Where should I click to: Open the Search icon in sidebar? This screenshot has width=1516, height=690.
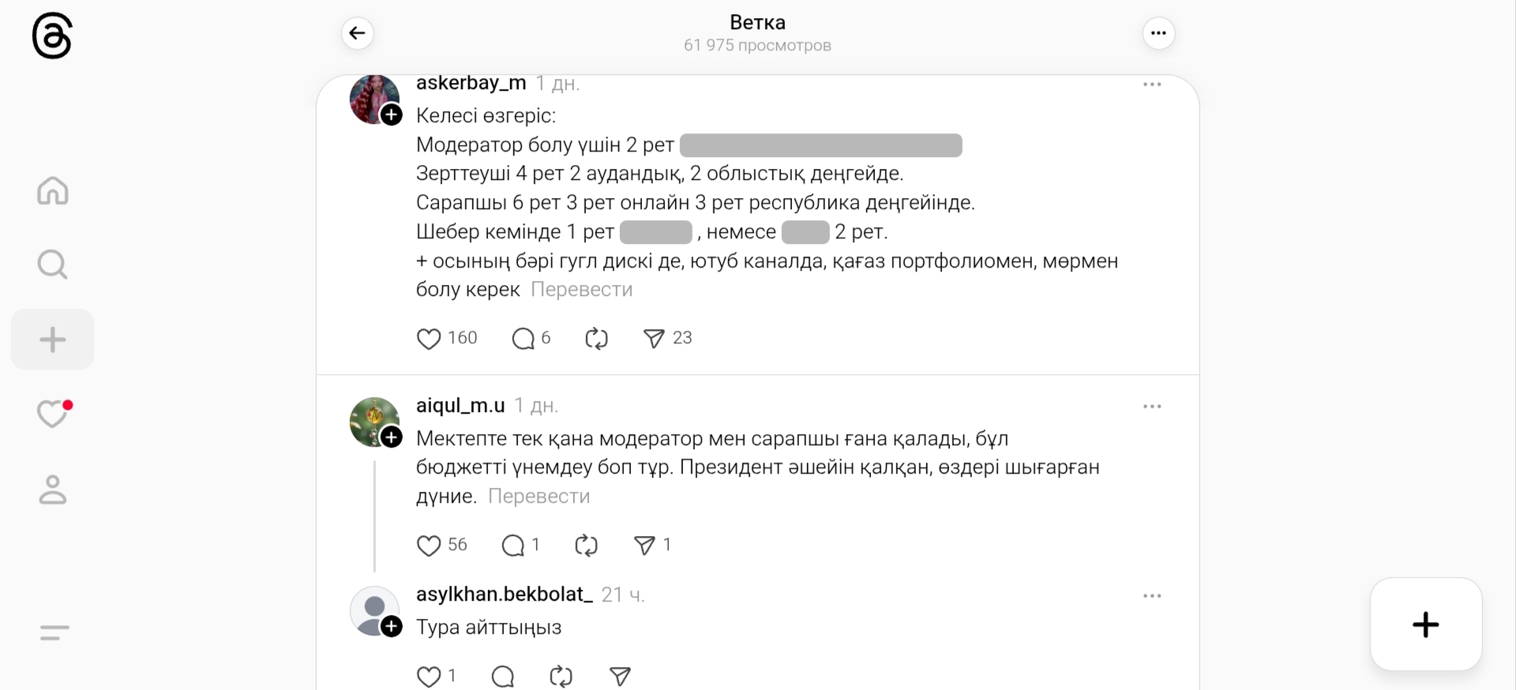[x=53, y=265]
